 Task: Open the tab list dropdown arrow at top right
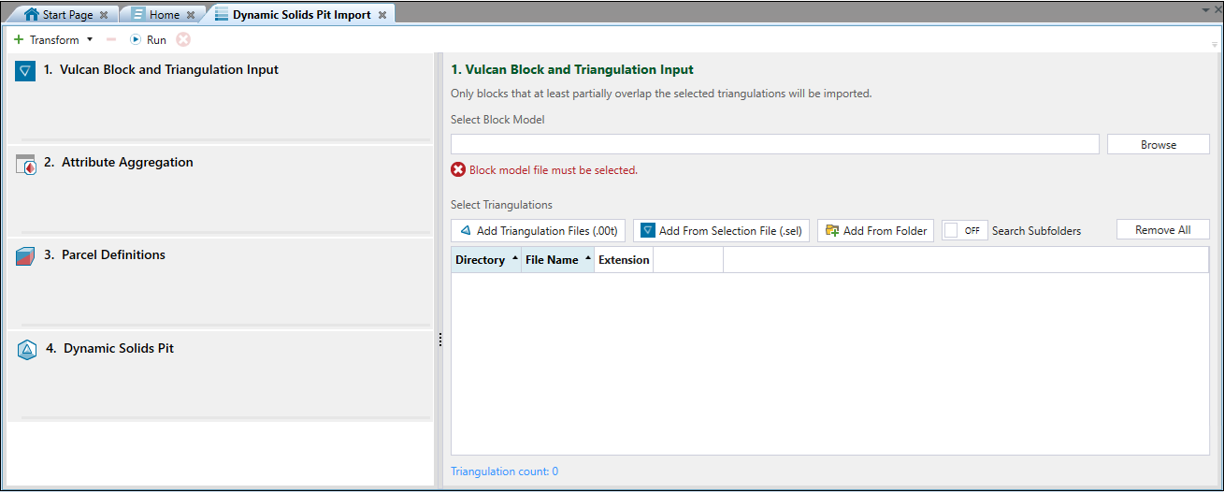coord(1205,9)
